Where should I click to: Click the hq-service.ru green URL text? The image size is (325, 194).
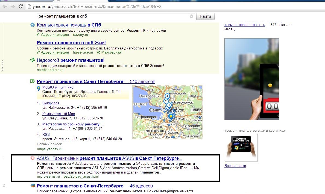point(83,52)
